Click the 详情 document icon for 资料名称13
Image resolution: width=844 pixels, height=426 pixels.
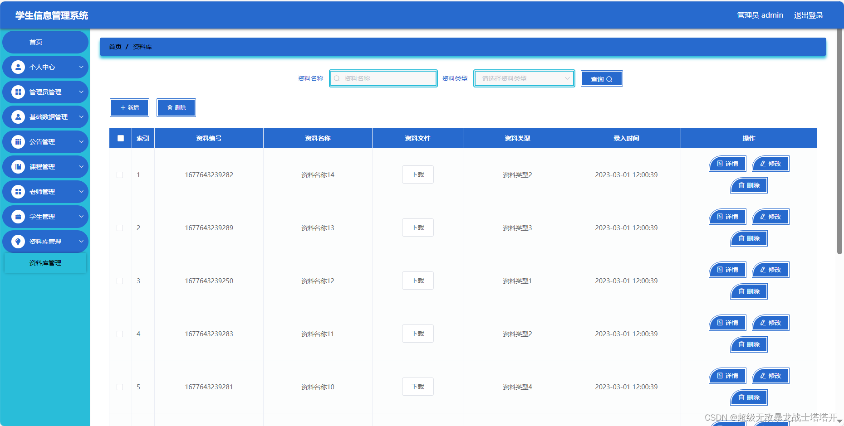click(720, 217)
